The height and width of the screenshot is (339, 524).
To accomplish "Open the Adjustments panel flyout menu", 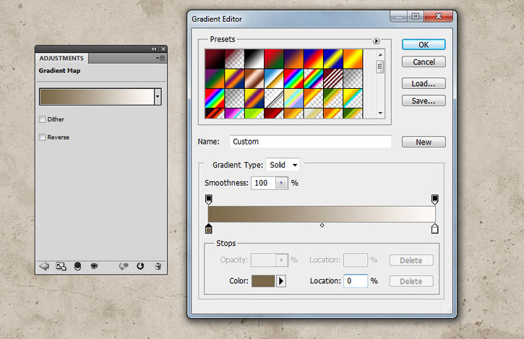I will (x=160, y=58).
